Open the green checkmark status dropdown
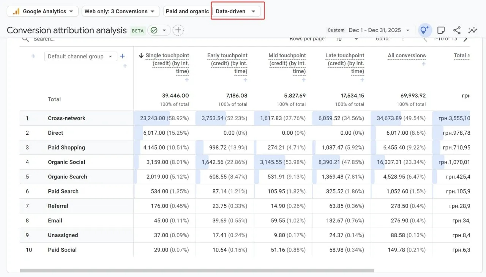 pyautogui.click(x=158, y=30)
